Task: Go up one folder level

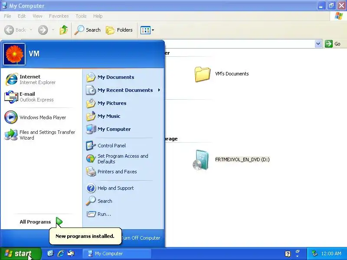Action: 64,30
